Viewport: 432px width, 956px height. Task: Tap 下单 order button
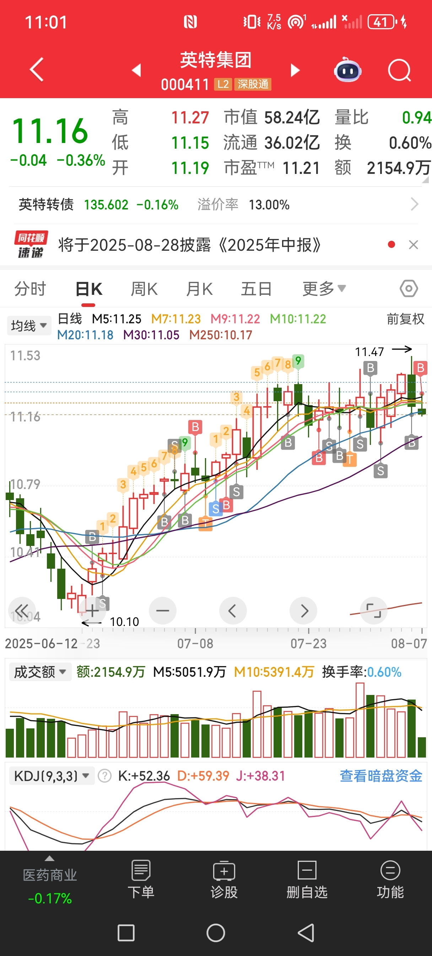(141, 880)
